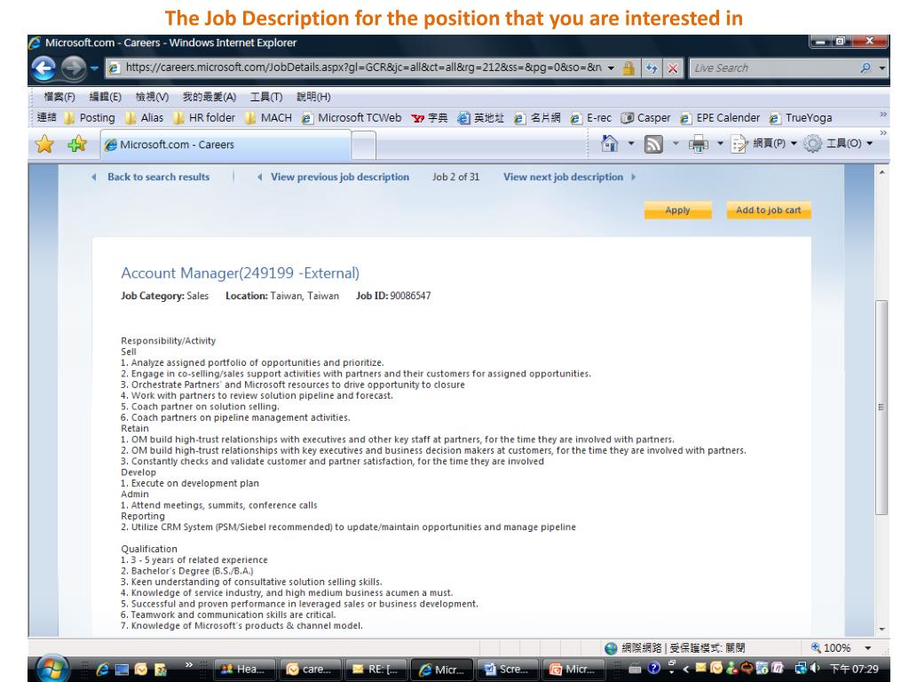This screenshot has width=909, height=682.
Task: Open Favorites Center star icon
Action: click(44, 144)
